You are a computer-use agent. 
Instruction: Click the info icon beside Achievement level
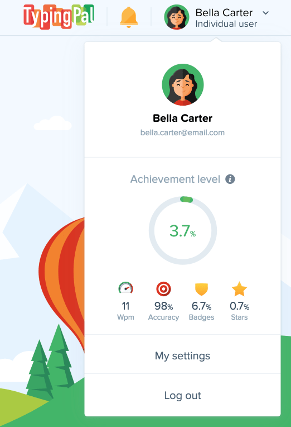pyautogui.click(x=230, y=179)
